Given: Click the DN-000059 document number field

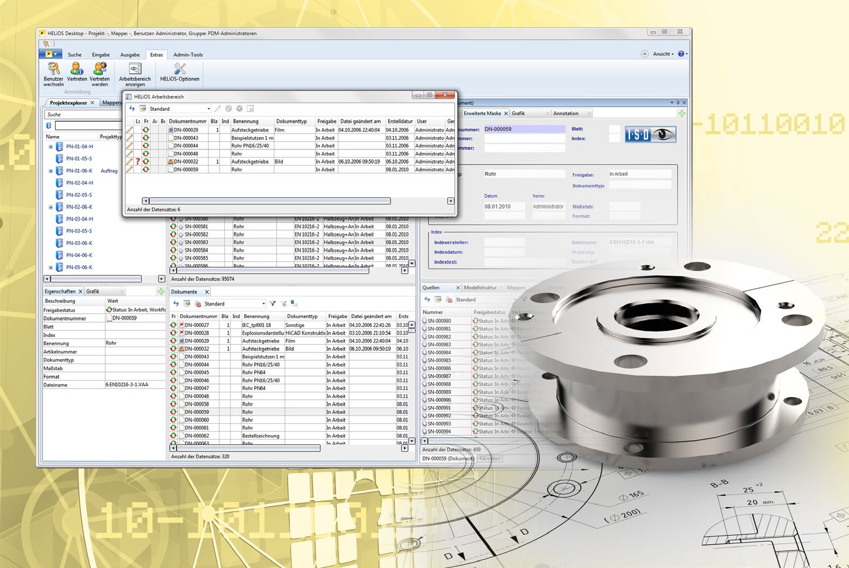Looking at the screenshot, I should (524, 129).
